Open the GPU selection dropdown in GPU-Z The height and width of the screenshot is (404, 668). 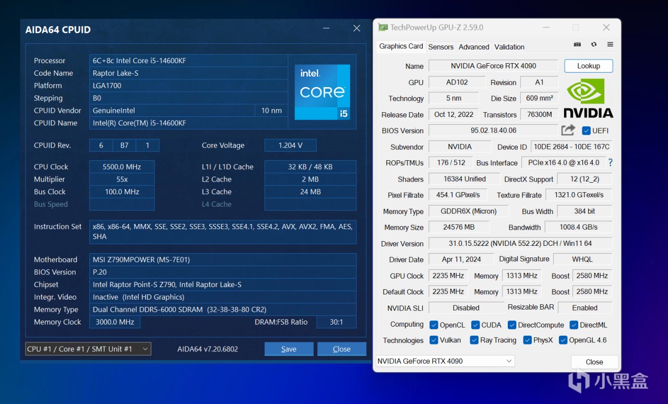point(445,361)
